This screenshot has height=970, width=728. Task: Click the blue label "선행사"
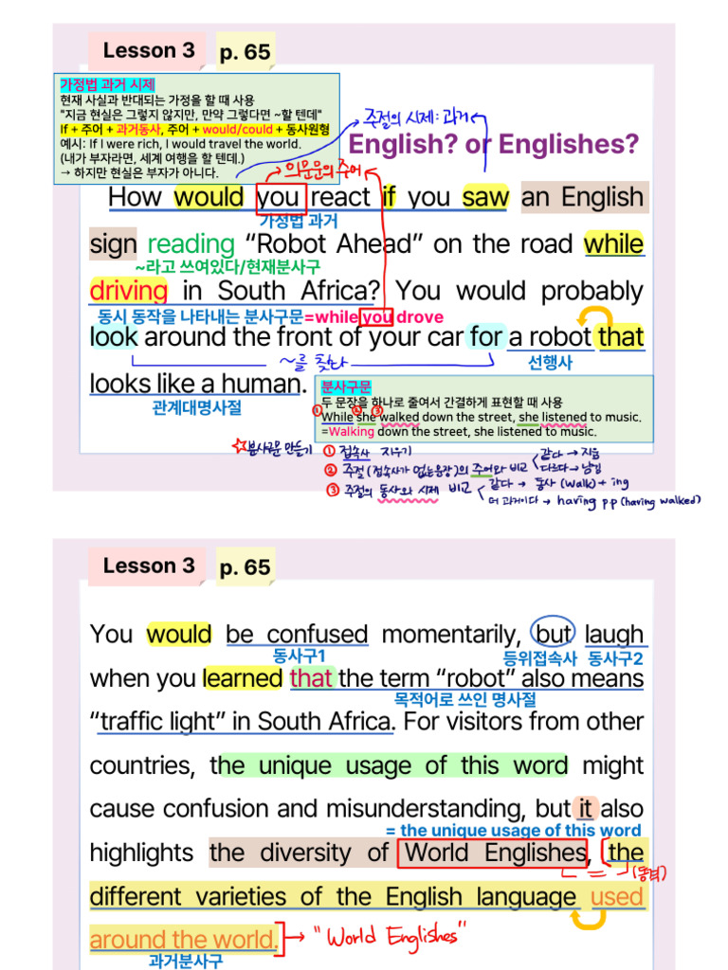(x=551, y=363)
